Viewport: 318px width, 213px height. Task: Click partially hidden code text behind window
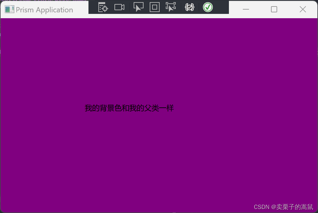point(44,1)
